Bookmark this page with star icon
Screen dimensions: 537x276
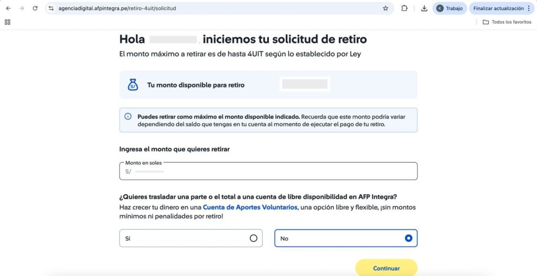tap(385, 8)
